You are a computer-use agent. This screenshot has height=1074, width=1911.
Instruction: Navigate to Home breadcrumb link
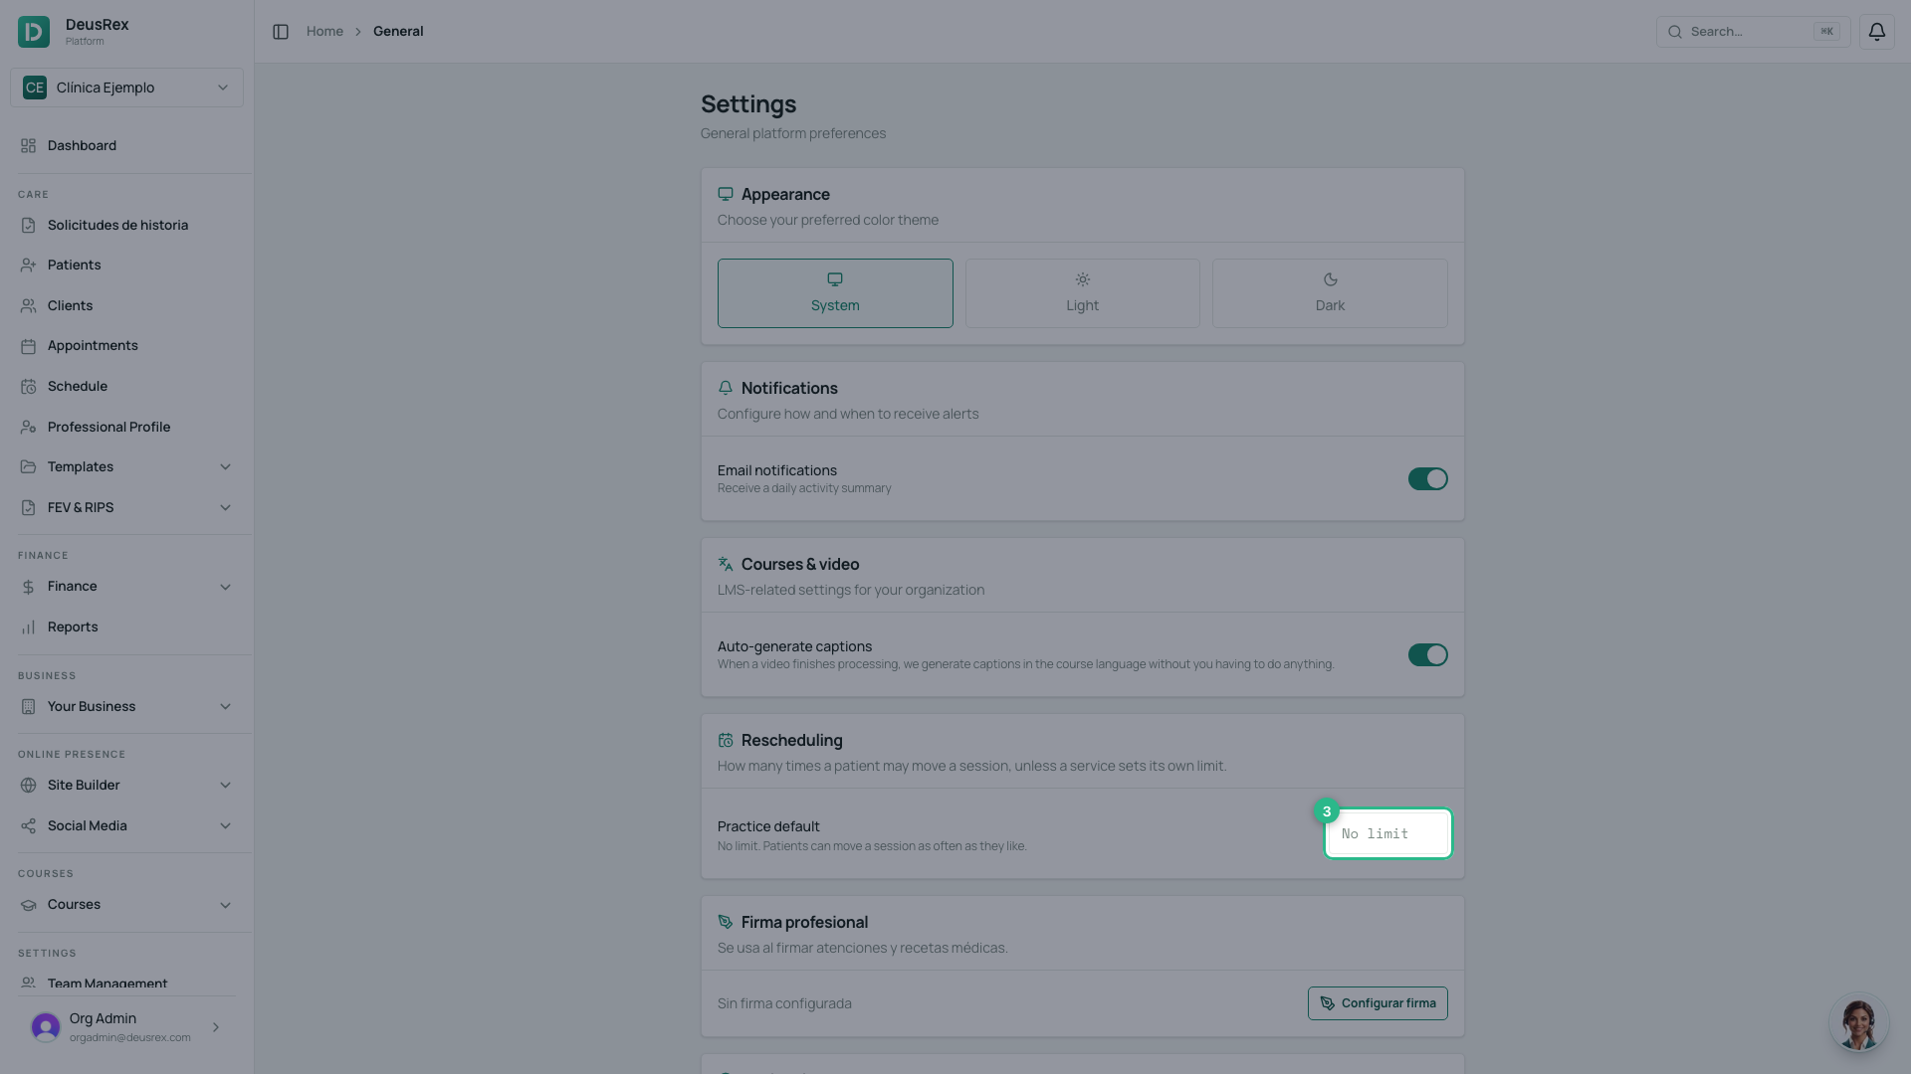324,32
